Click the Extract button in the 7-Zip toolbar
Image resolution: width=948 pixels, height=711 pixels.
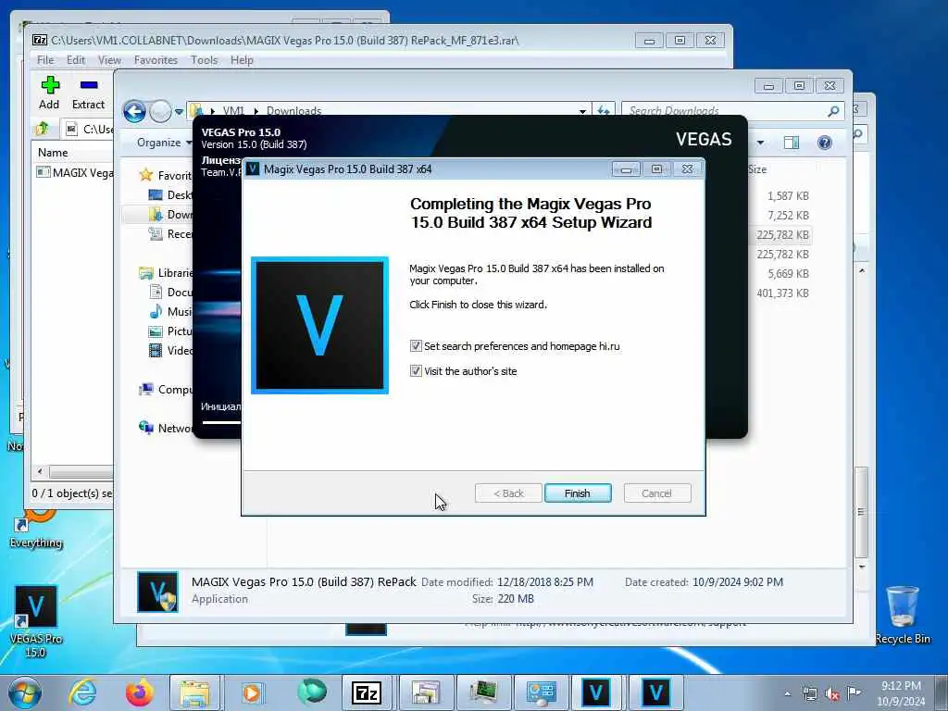[88, 93]
